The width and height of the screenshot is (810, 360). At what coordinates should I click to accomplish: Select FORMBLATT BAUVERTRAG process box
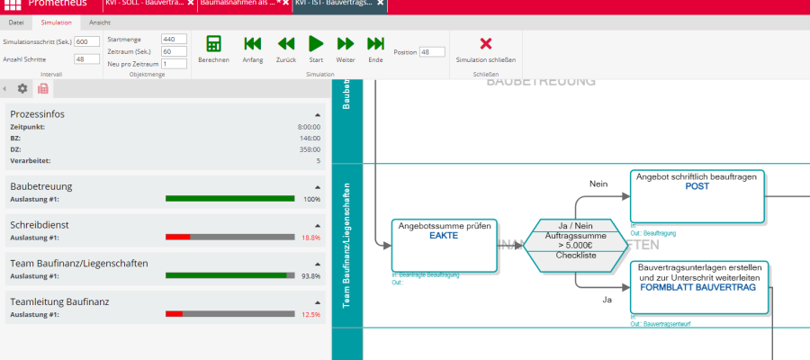697,287
